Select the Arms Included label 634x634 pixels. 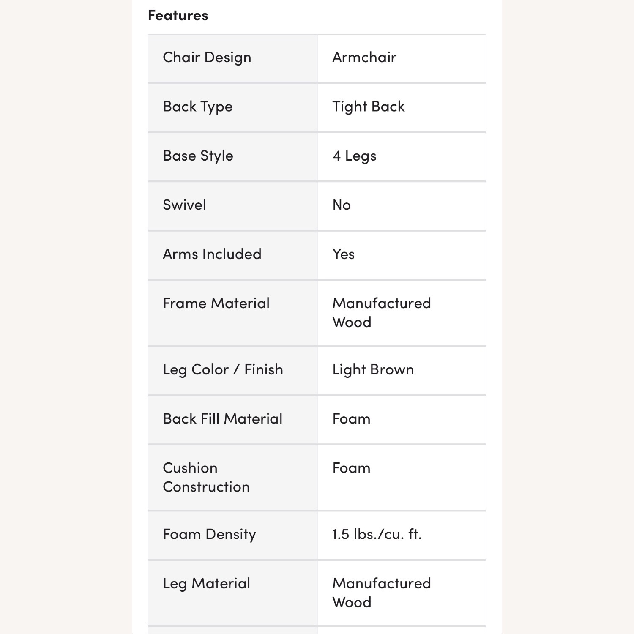click(212, 254)
